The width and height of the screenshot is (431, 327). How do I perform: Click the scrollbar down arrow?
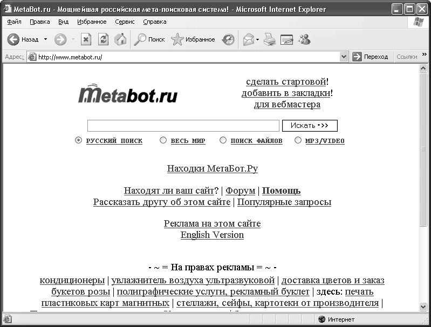click(x=423, y=306)
